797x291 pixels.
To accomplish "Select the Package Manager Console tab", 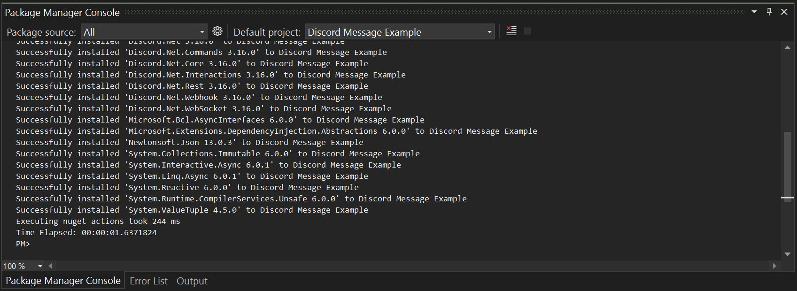I will [x=63, y=280].
